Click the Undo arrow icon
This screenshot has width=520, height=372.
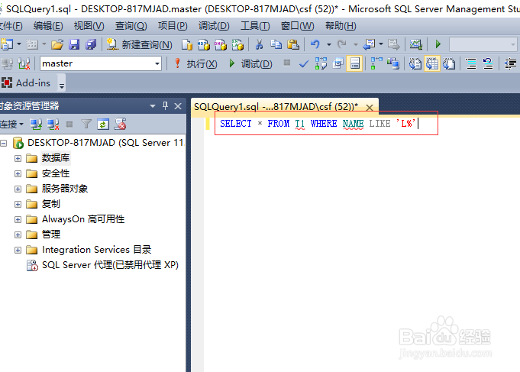(x=315, y=44)
